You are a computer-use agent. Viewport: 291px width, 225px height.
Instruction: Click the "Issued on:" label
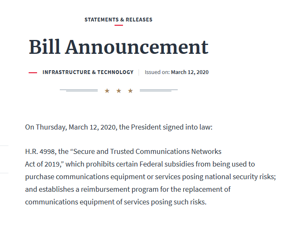(157, 72)
